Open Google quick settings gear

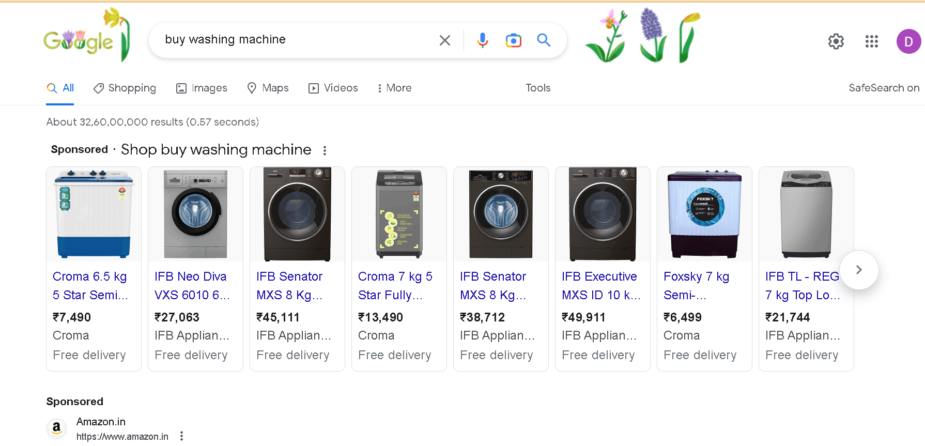coord(836,41)
